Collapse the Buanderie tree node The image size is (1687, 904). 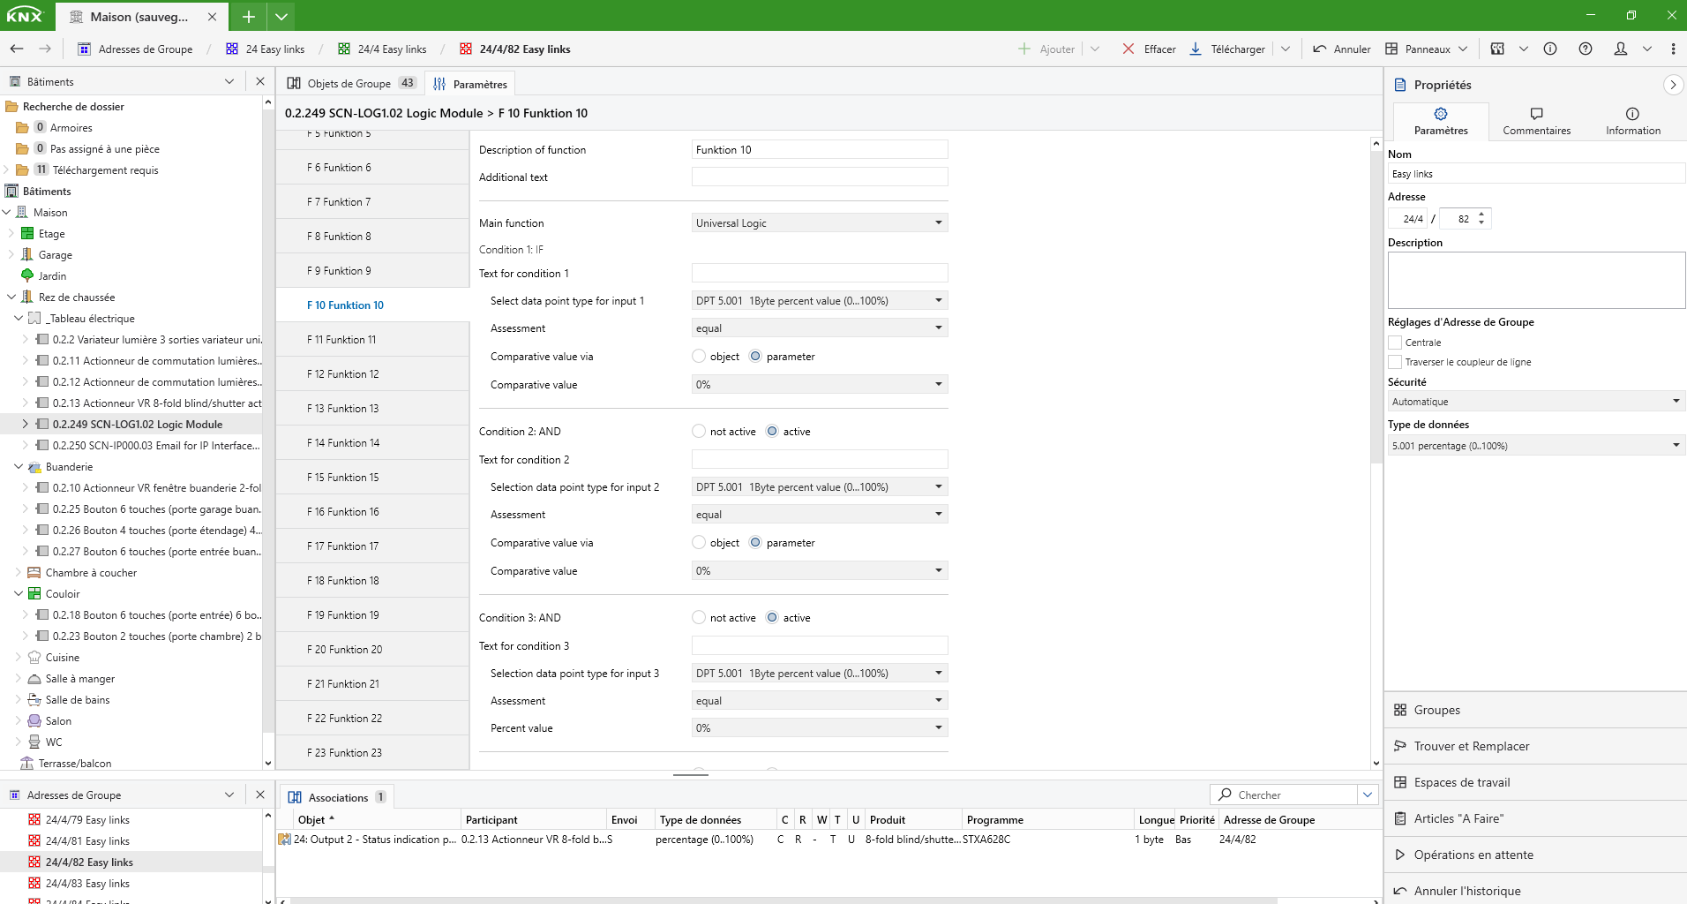coord(19,467)
